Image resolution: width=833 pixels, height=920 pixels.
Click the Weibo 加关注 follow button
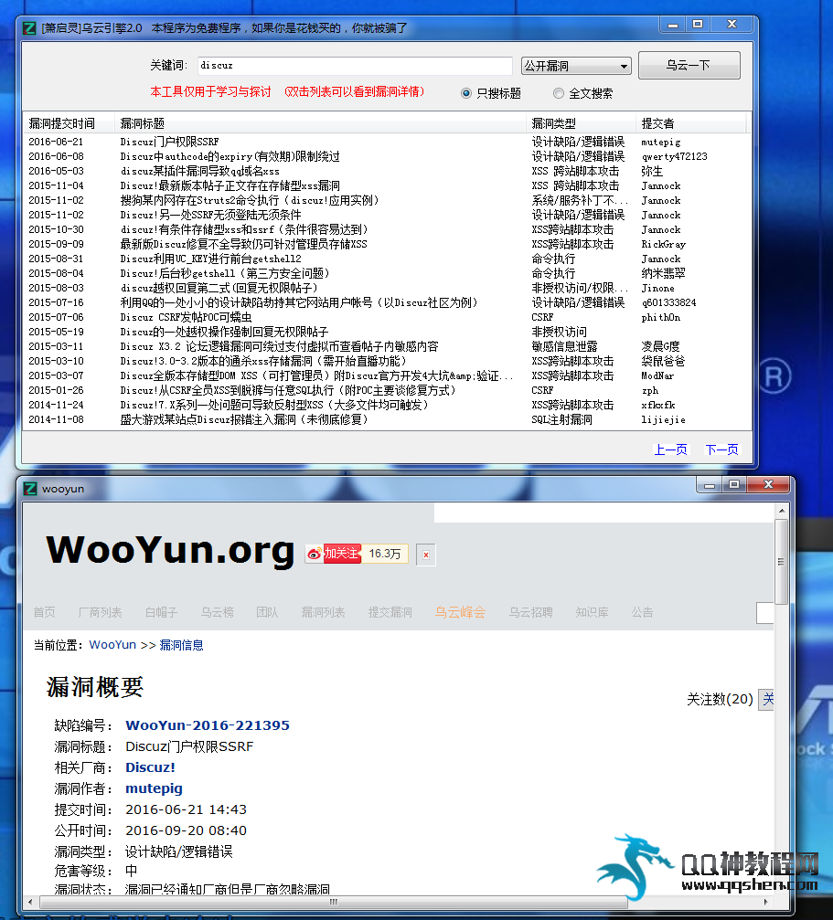pos(342,554)
